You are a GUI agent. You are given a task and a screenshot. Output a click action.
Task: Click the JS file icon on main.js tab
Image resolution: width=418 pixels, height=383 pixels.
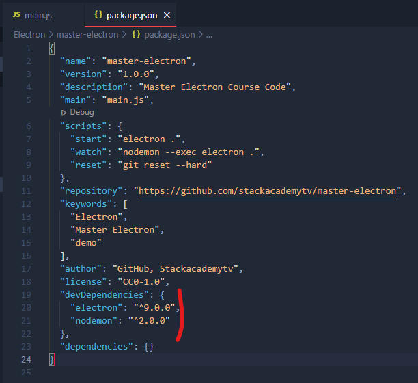pos(16,14)
